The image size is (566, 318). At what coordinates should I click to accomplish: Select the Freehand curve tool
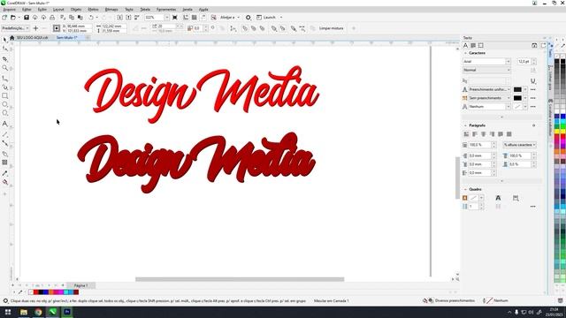(4, 78)
